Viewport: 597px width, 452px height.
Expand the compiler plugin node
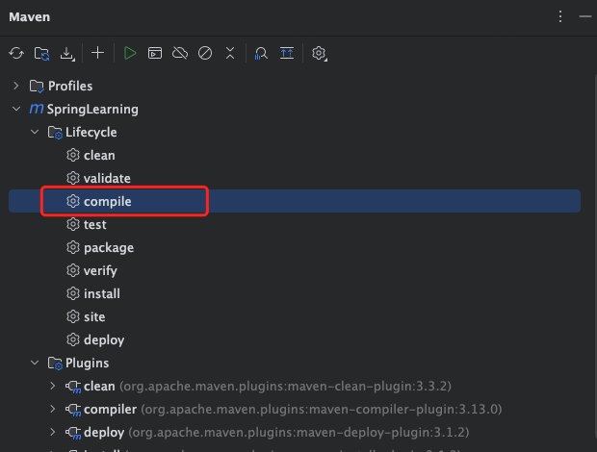(53, 409)
